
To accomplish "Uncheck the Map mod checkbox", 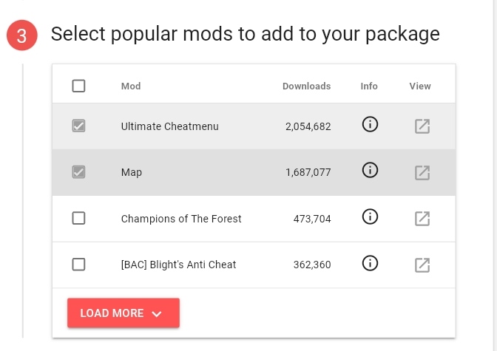I will pyautogui.click(x=78, y=172).
